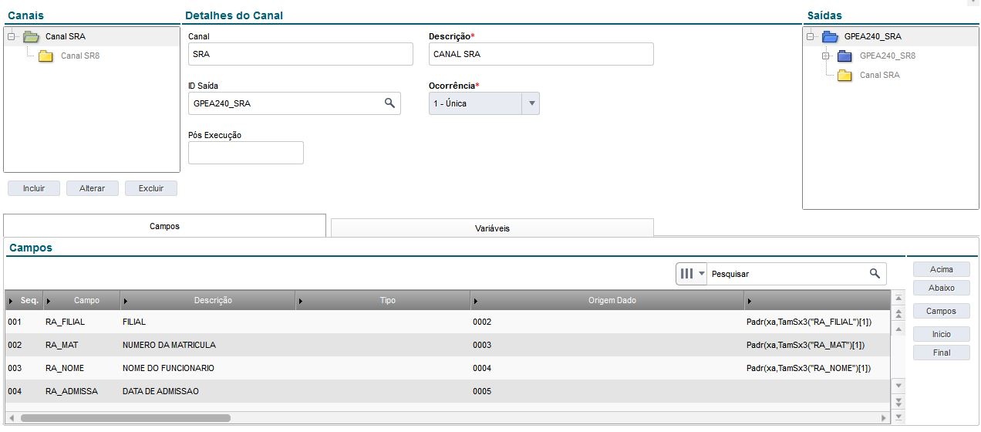
Task: Sort by the Campo column header
Action: point(82,300)
